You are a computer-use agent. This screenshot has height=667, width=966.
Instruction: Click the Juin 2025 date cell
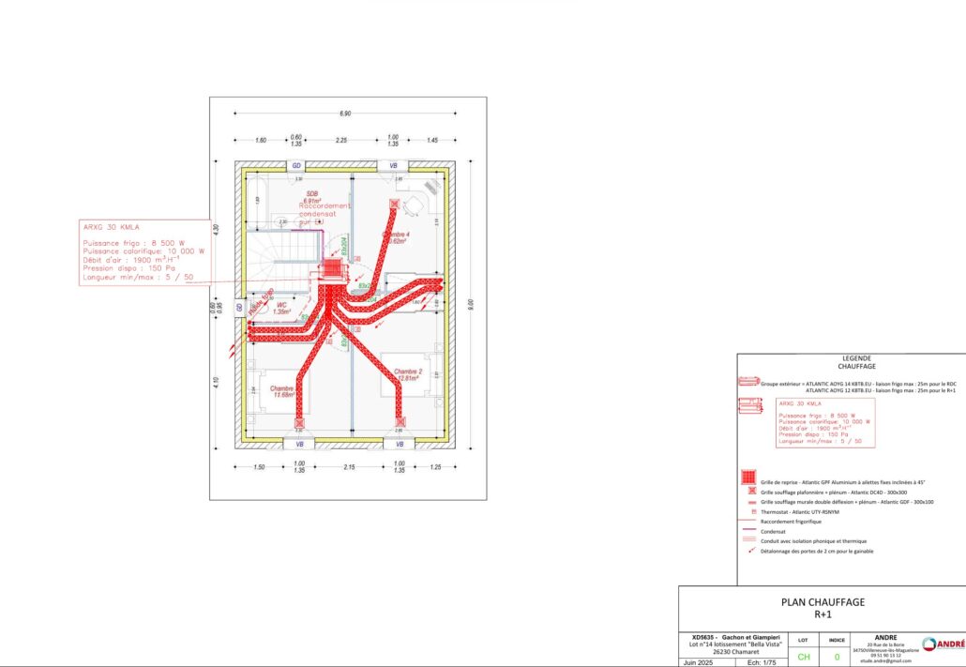pos(698,662)
